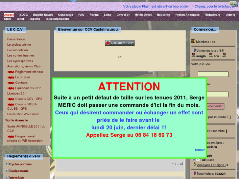
Task: Click the NEW icon beside Règlement intérieur
Action: coord(11,72)
